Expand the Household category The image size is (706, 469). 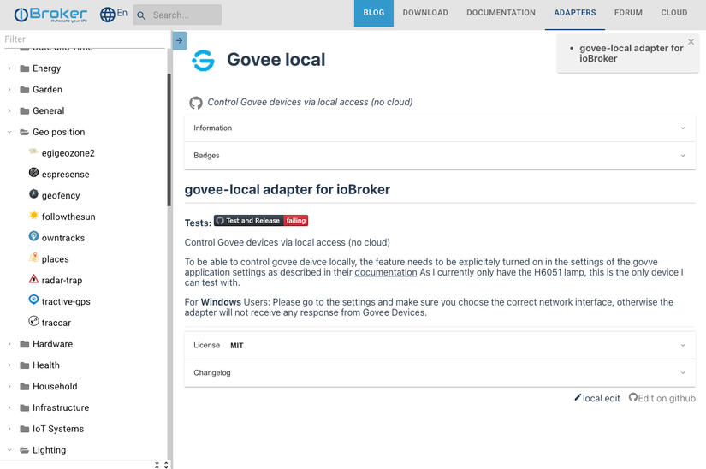pyautogui.click(x=9, y=386)
